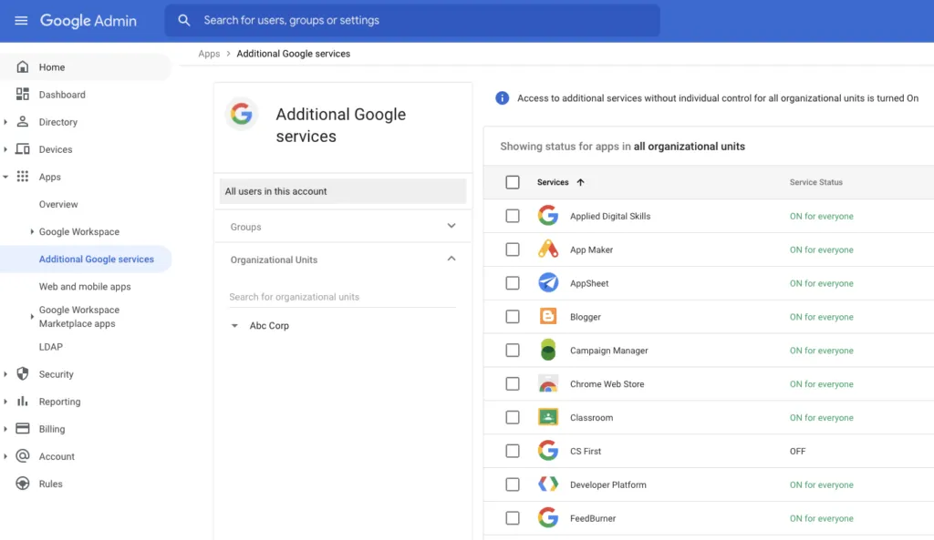Image resolution: width=934 pixels, height=540 pixels.
Task: Sort by the Services column arrow
Action: [x=581, y=182]
